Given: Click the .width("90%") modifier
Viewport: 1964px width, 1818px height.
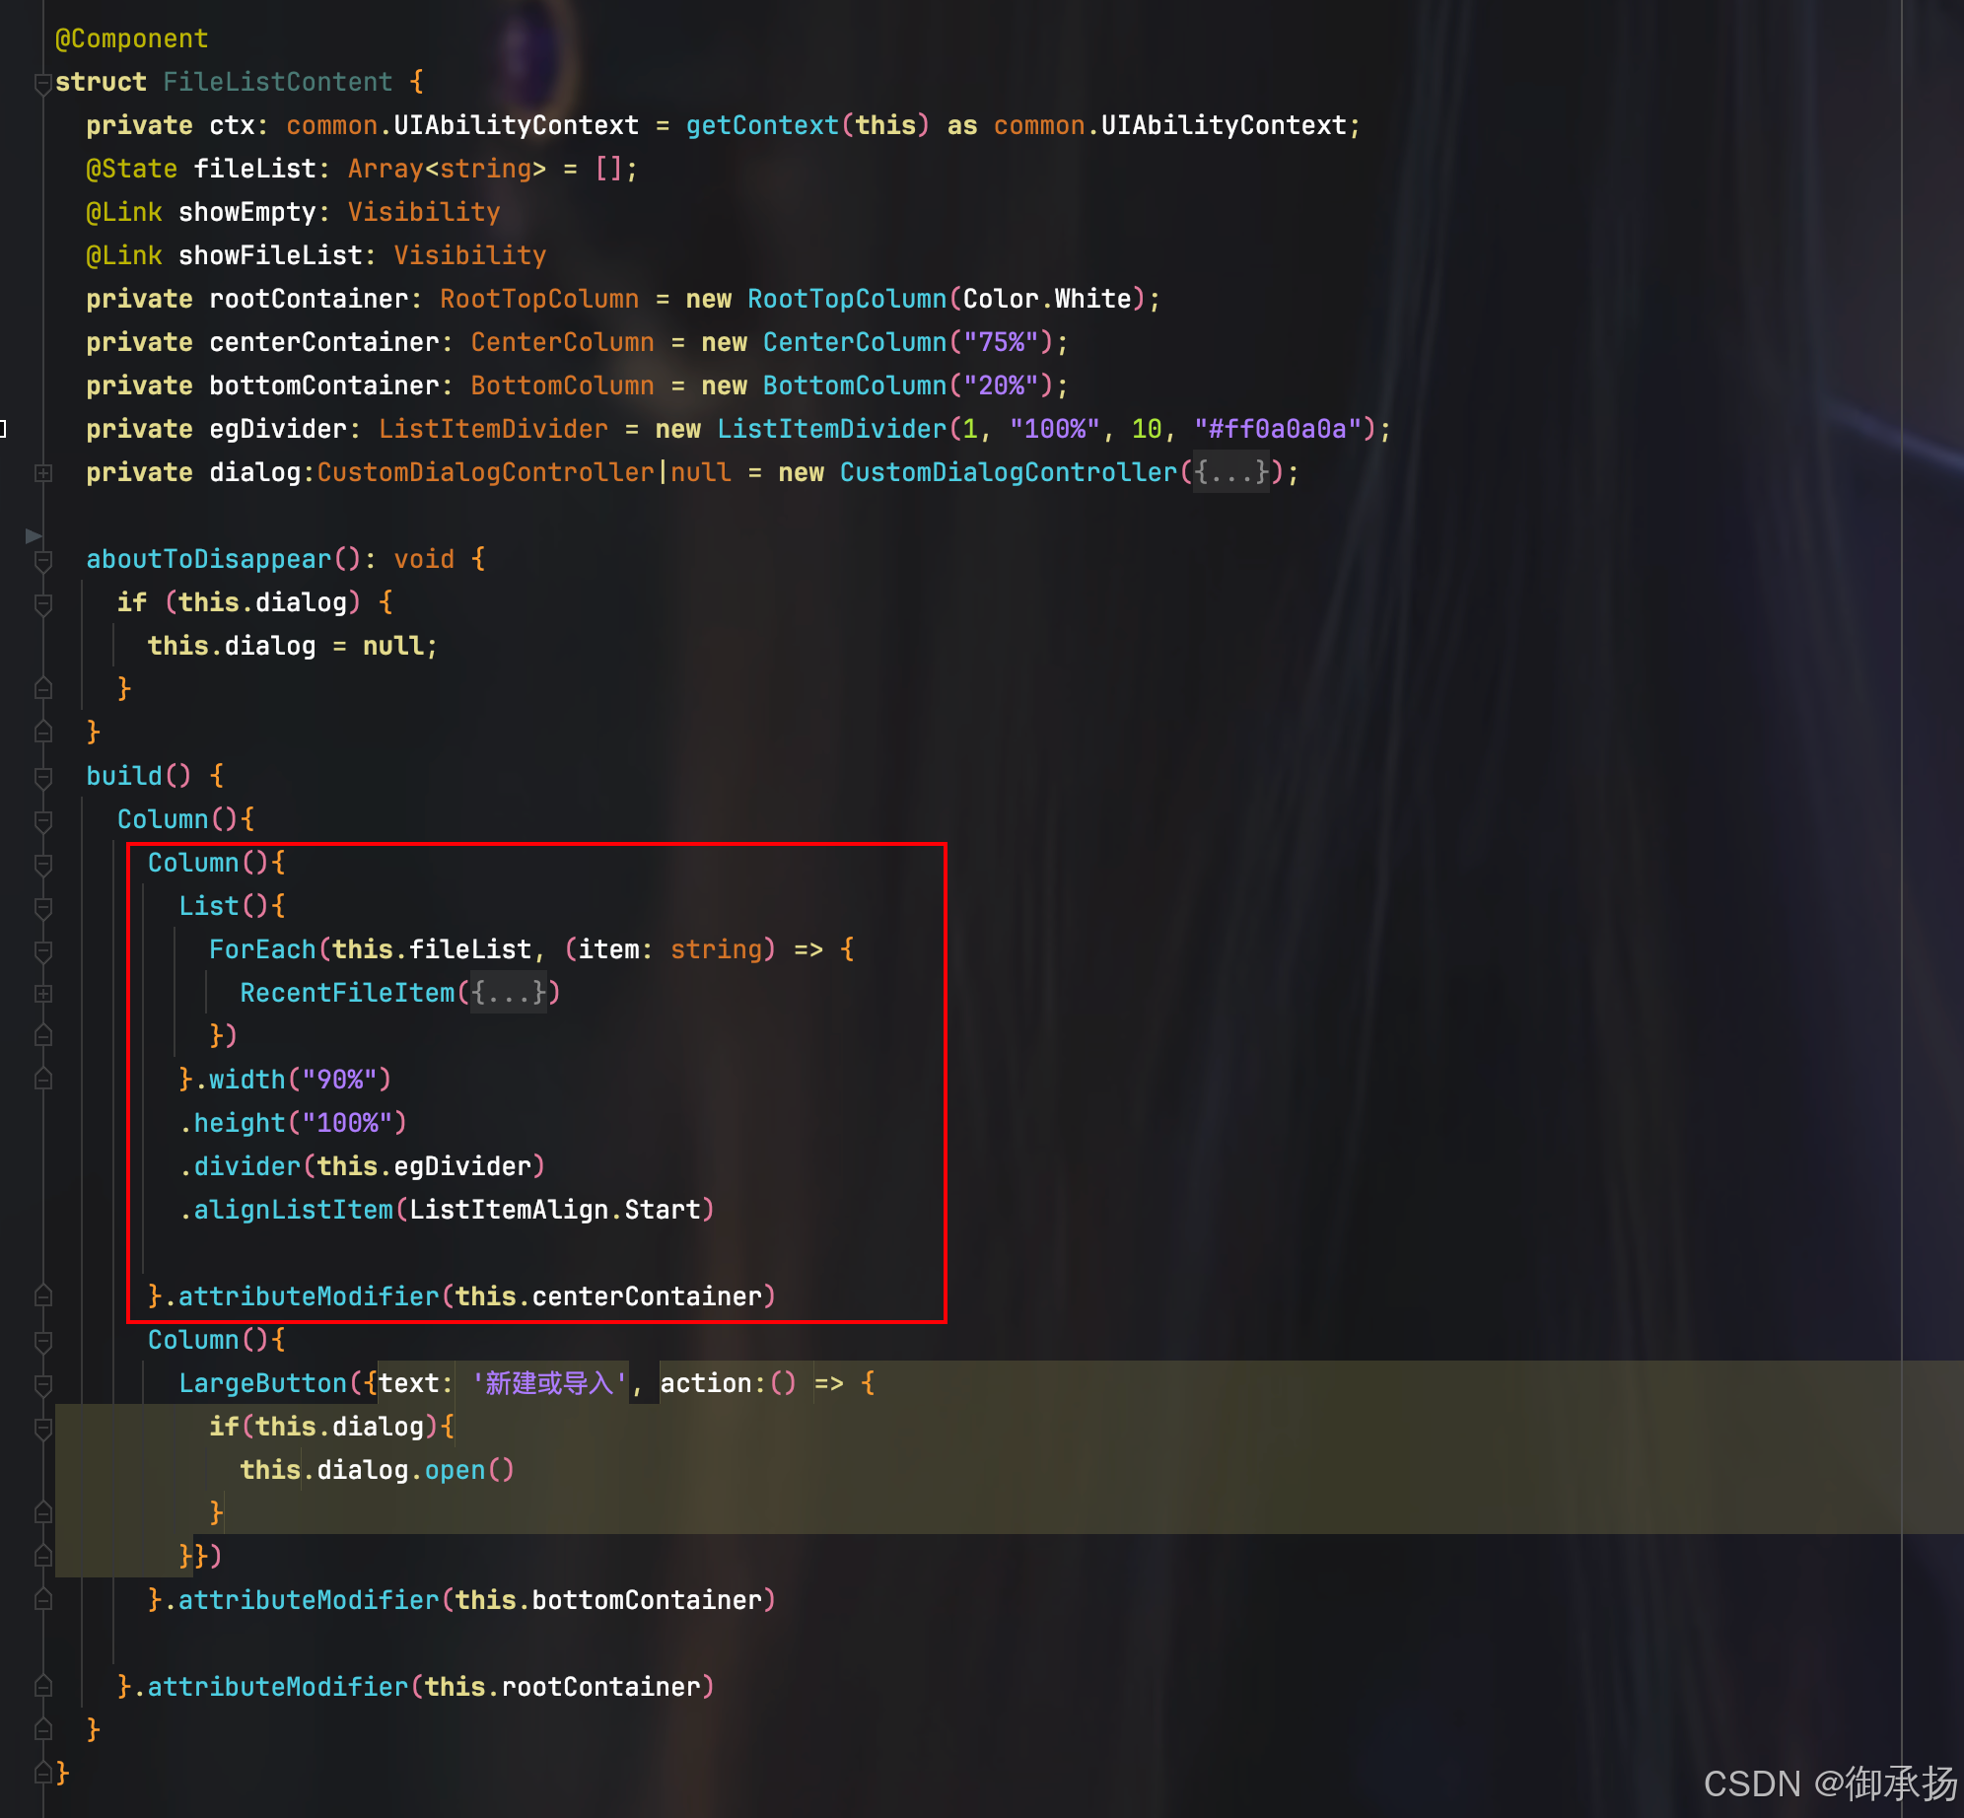Looking at the screenshot, I should [294, 1080].
